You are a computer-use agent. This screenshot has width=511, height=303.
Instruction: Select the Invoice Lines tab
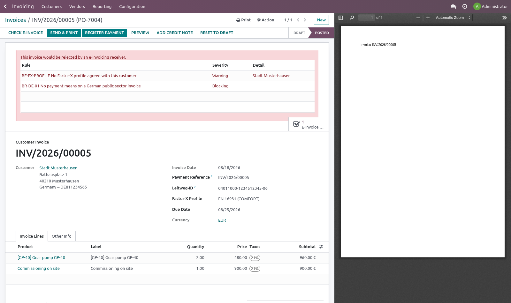pyautogui.click(x=32, y=236)
